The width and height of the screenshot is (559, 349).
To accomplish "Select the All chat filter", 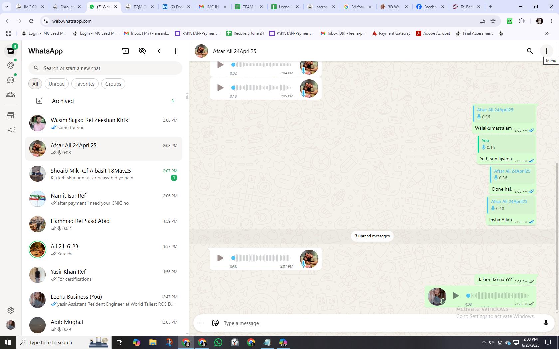I will pos(35,84).
